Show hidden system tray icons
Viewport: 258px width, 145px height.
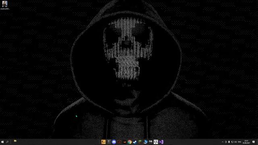[x=223, y=142]
